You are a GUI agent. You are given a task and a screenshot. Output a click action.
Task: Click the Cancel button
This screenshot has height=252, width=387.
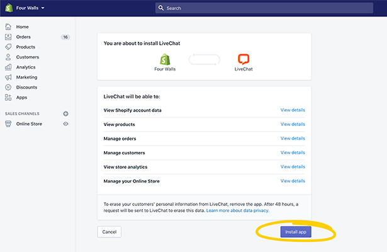(x=109, y=232)
